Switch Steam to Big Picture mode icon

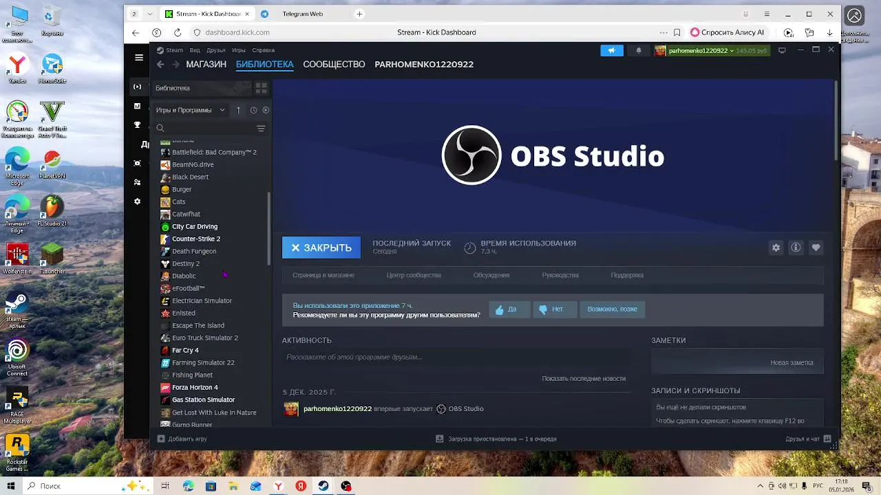pos(782,50)
